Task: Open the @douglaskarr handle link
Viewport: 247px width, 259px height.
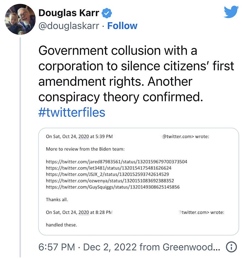Action: (69, 26)
